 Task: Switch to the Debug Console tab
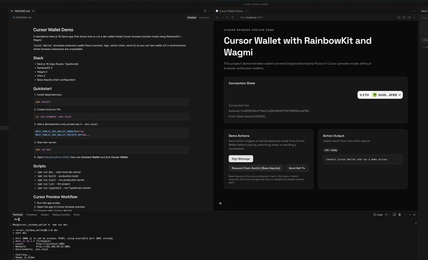tap(61, 215)
